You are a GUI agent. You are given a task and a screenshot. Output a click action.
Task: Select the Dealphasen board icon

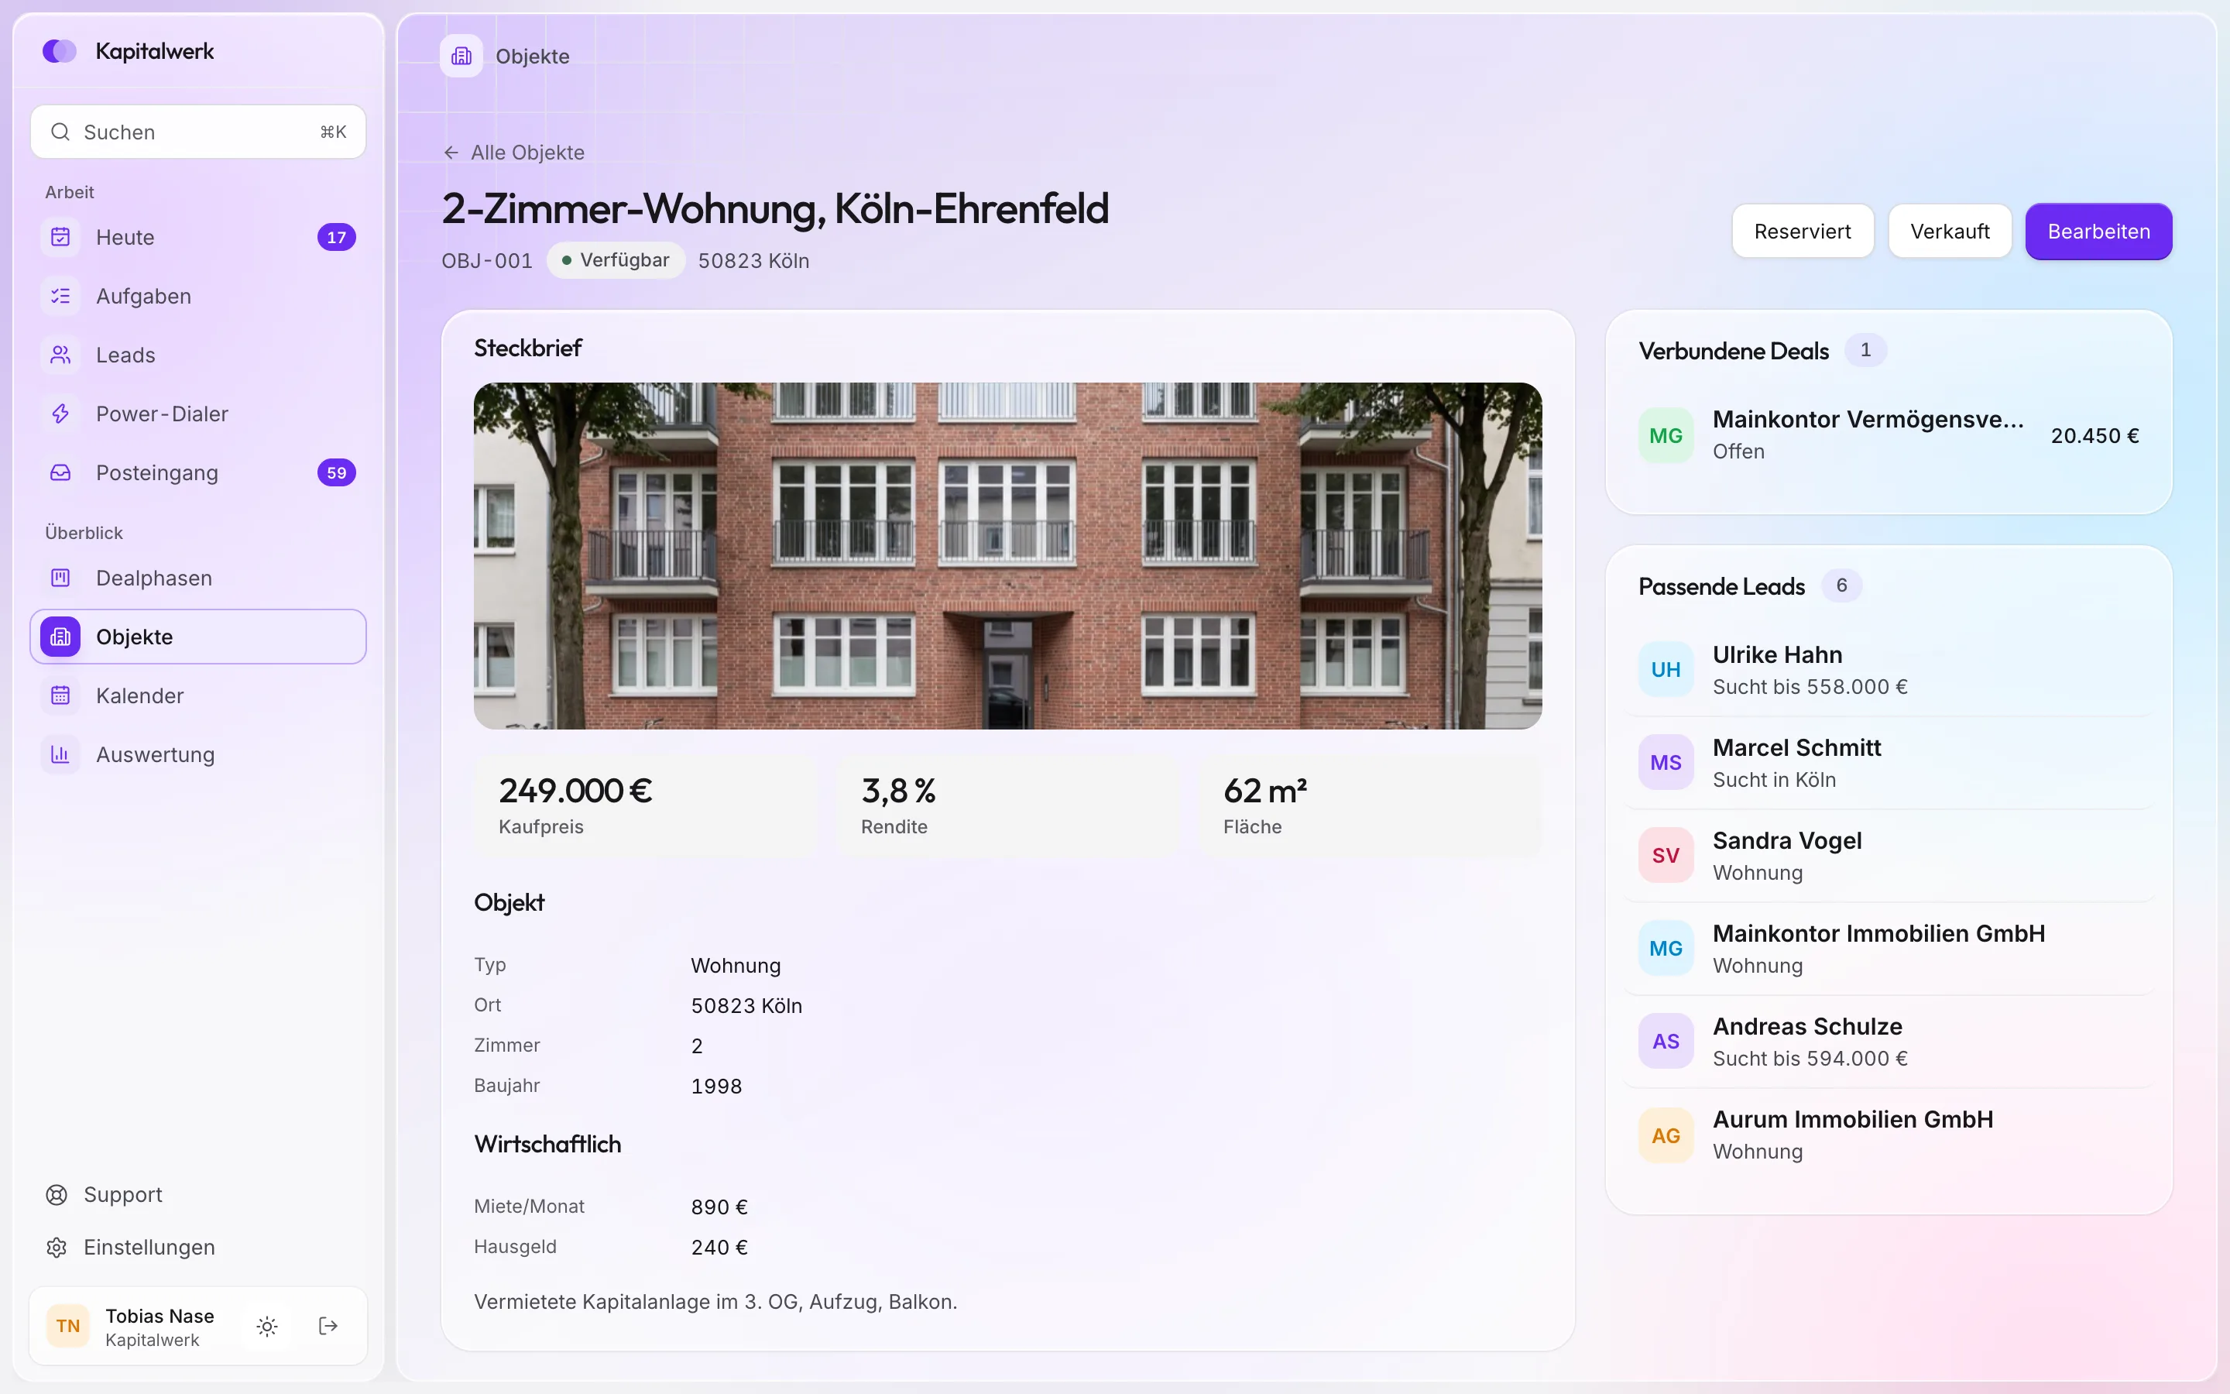tap(61, 578)
